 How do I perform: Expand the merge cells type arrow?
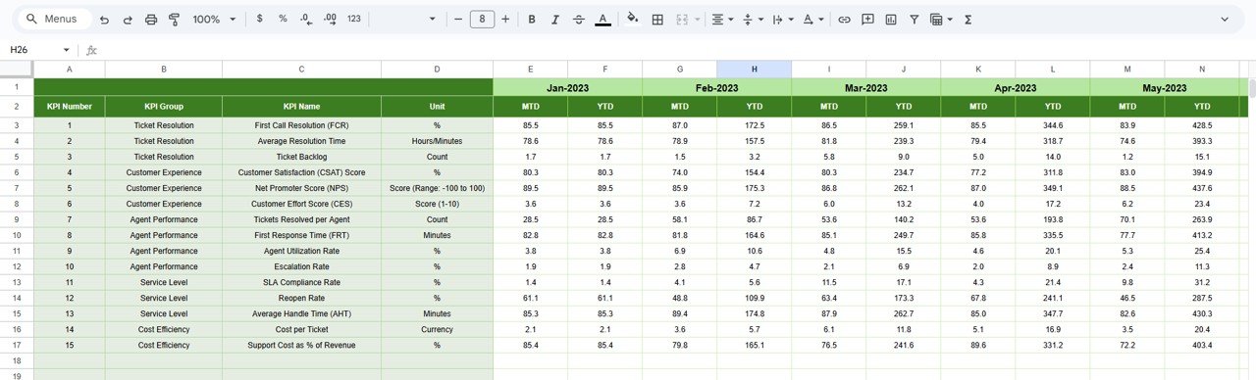[x=698, y=19]
